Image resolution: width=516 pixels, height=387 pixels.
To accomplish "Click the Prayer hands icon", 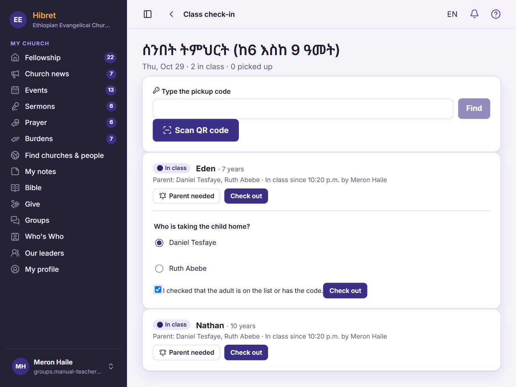I will [x=15, y=123].
